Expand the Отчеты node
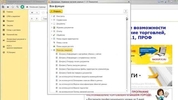This screenshot has width=178, height=100. point(52,31)
